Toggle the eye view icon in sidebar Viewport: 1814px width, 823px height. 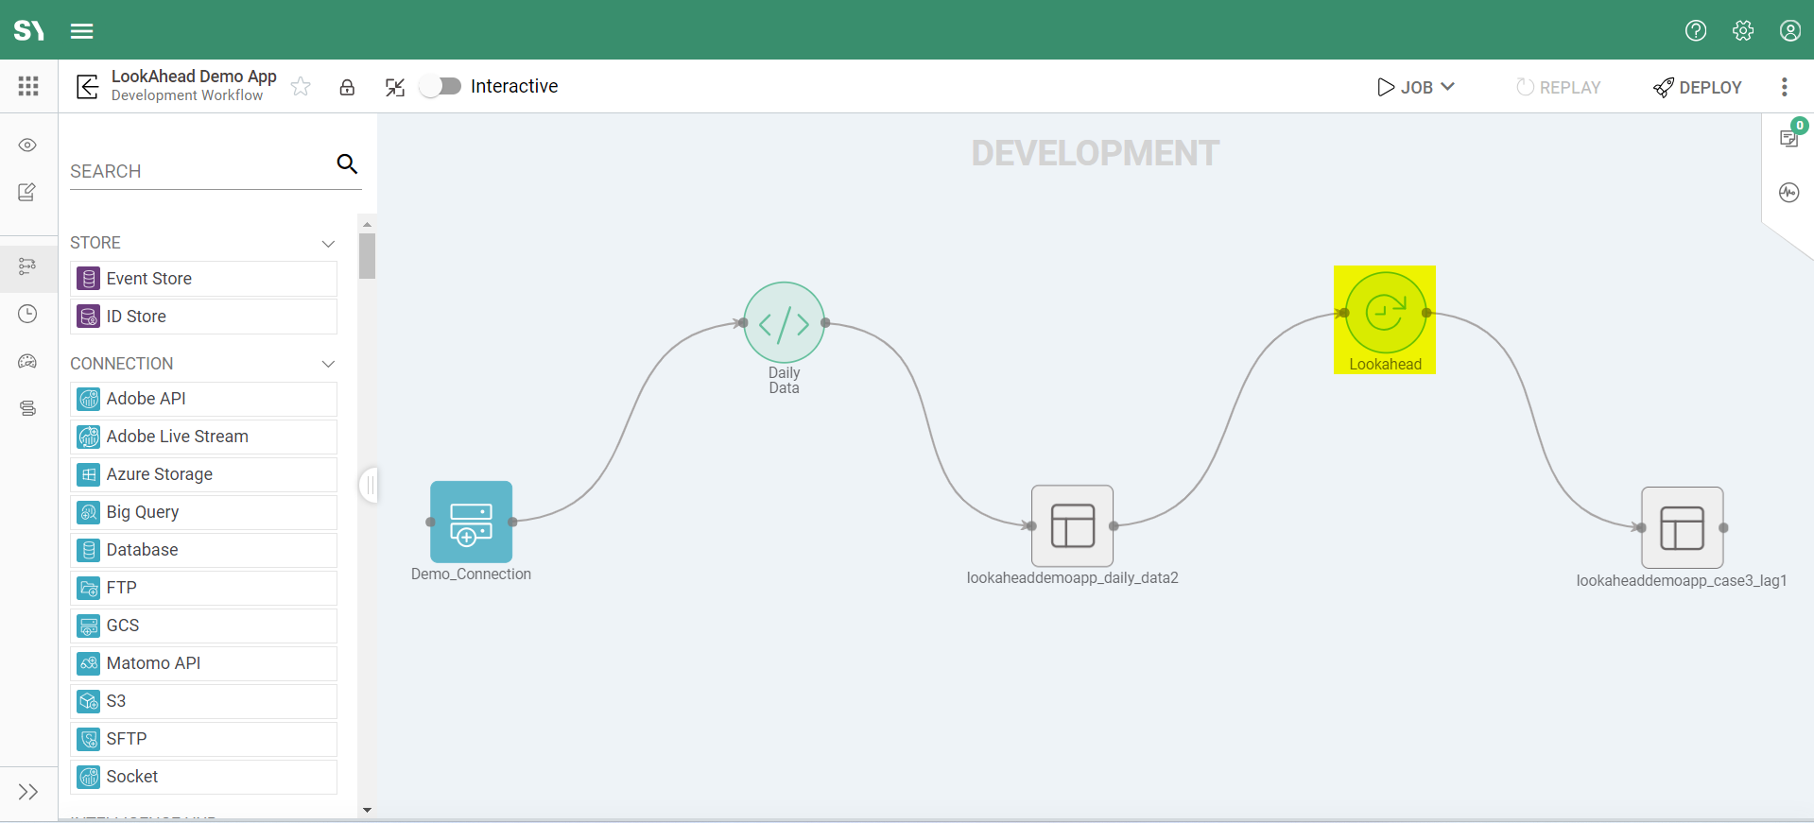point(27,146)
